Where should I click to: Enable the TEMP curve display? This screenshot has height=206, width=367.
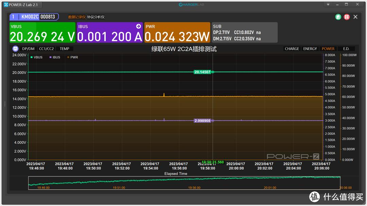coord(64,49)
